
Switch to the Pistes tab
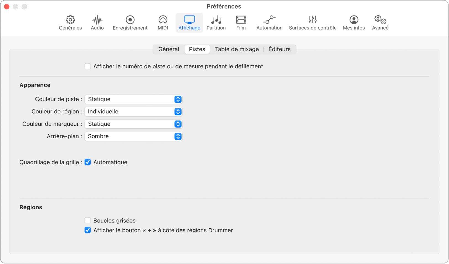(197, 49)
